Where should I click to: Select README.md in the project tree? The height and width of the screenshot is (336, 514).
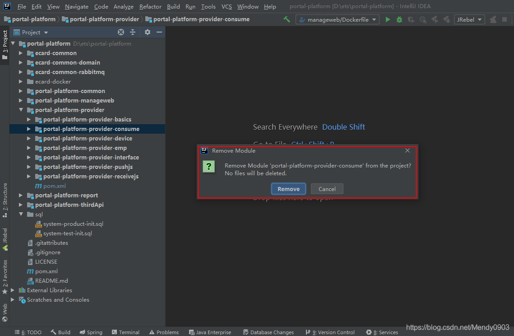point(51,281)
